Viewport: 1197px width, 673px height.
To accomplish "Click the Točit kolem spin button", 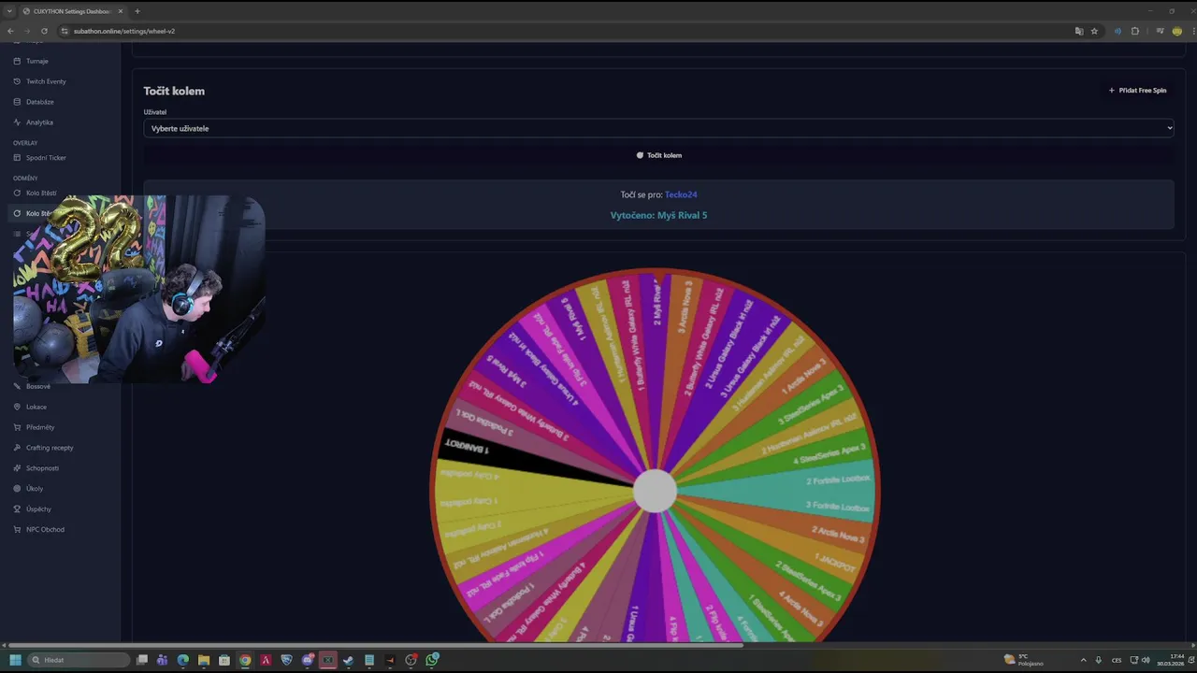I will (658, 155).
